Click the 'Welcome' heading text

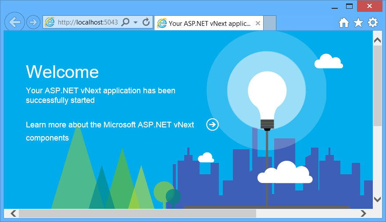point(62,72)
